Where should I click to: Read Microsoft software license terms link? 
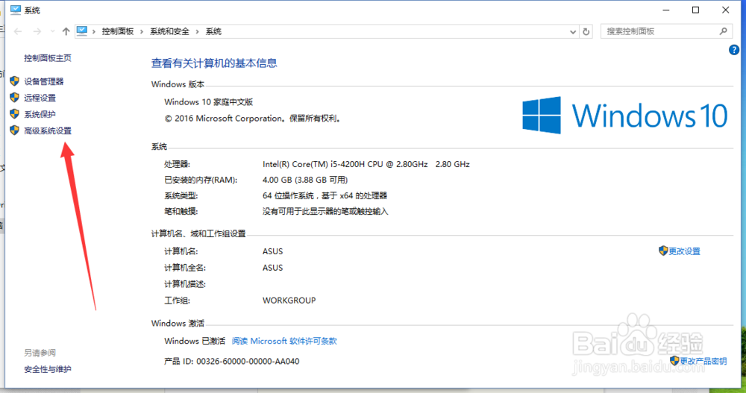(284, 341)
